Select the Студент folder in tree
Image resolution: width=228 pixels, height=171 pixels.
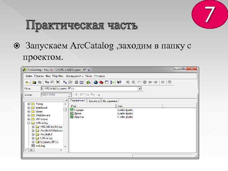(47, 142)
